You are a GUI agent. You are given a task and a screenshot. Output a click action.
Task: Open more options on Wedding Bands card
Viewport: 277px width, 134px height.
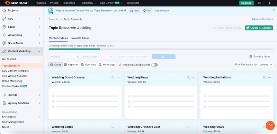[118, 127]
